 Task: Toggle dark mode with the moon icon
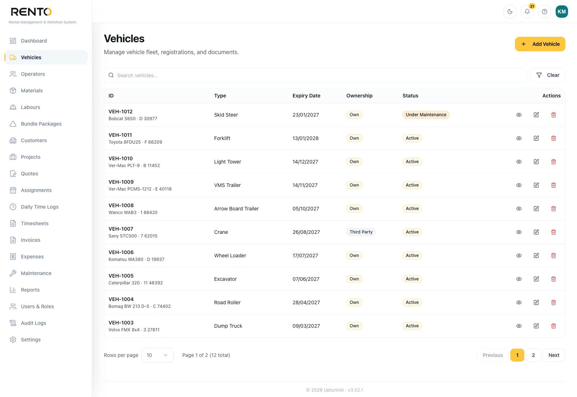510,12
